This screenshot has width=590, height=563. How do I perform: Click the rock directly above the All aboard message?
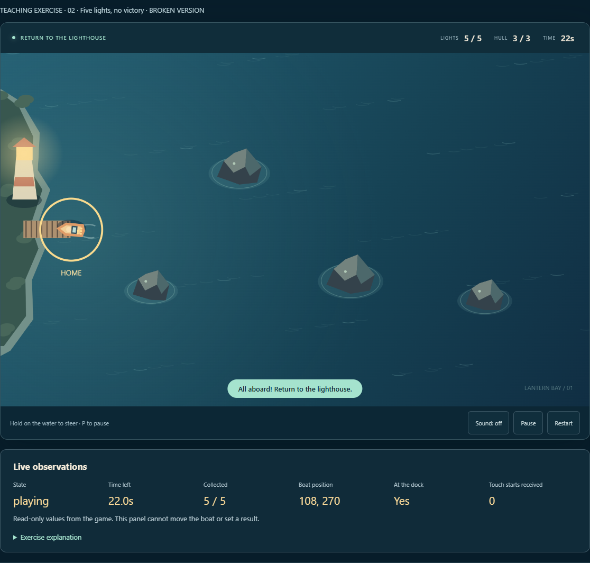coord(351,275)
